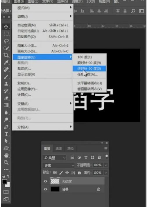Open 图像大小(I)... dialog

(x=43, y=46)
